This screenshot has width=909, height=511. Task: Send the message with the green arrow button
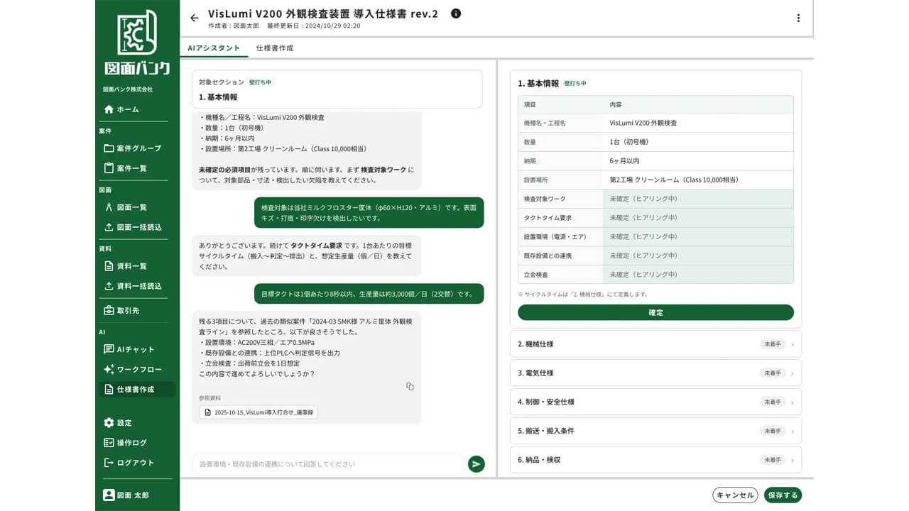(x=477, y=464)
